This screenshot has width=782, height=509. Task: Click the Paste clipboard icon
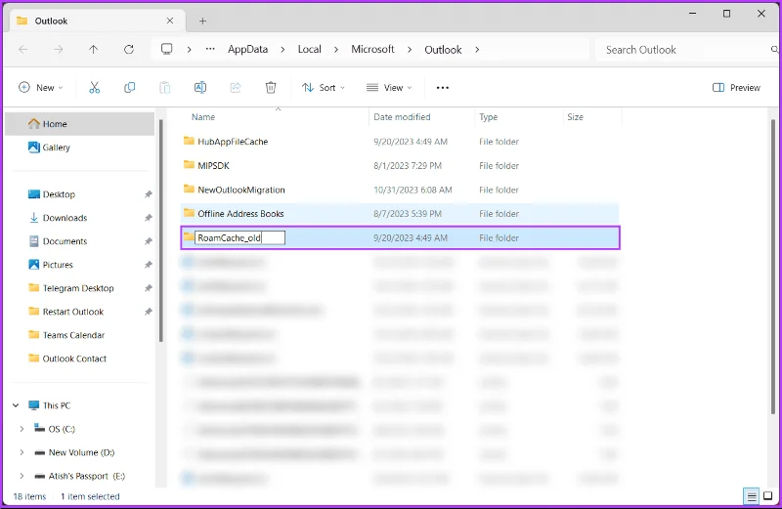pos(164,88)
